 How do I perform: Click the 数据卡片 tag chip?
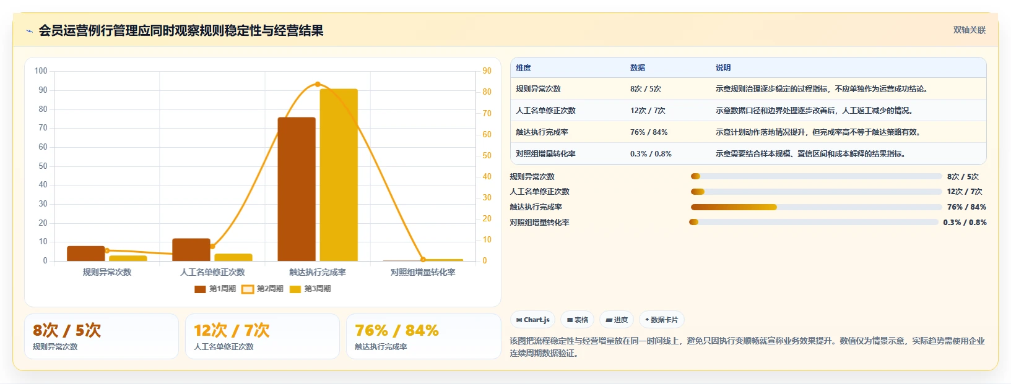coord(661,320)
